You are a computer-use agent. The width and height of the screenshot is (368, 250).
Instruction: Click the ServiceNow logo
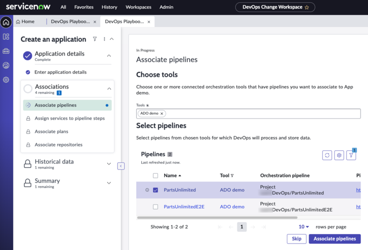[x=28, y=7]
